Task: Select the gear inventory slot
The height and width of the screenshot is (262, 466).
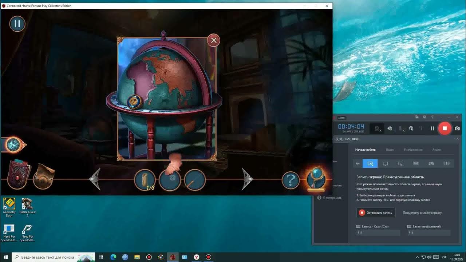Action: (x=170, y=180)
